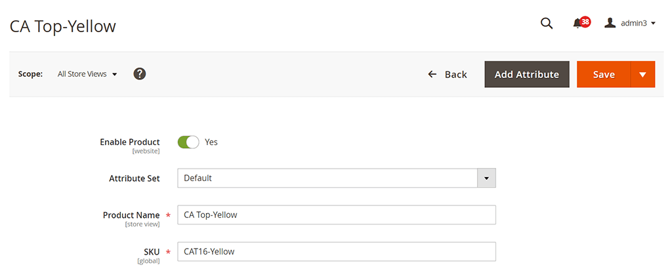Click the Attribute Set dropdown arrow button
The height and width of the screenshot is (269, 672).
click(x=486, y=178)
